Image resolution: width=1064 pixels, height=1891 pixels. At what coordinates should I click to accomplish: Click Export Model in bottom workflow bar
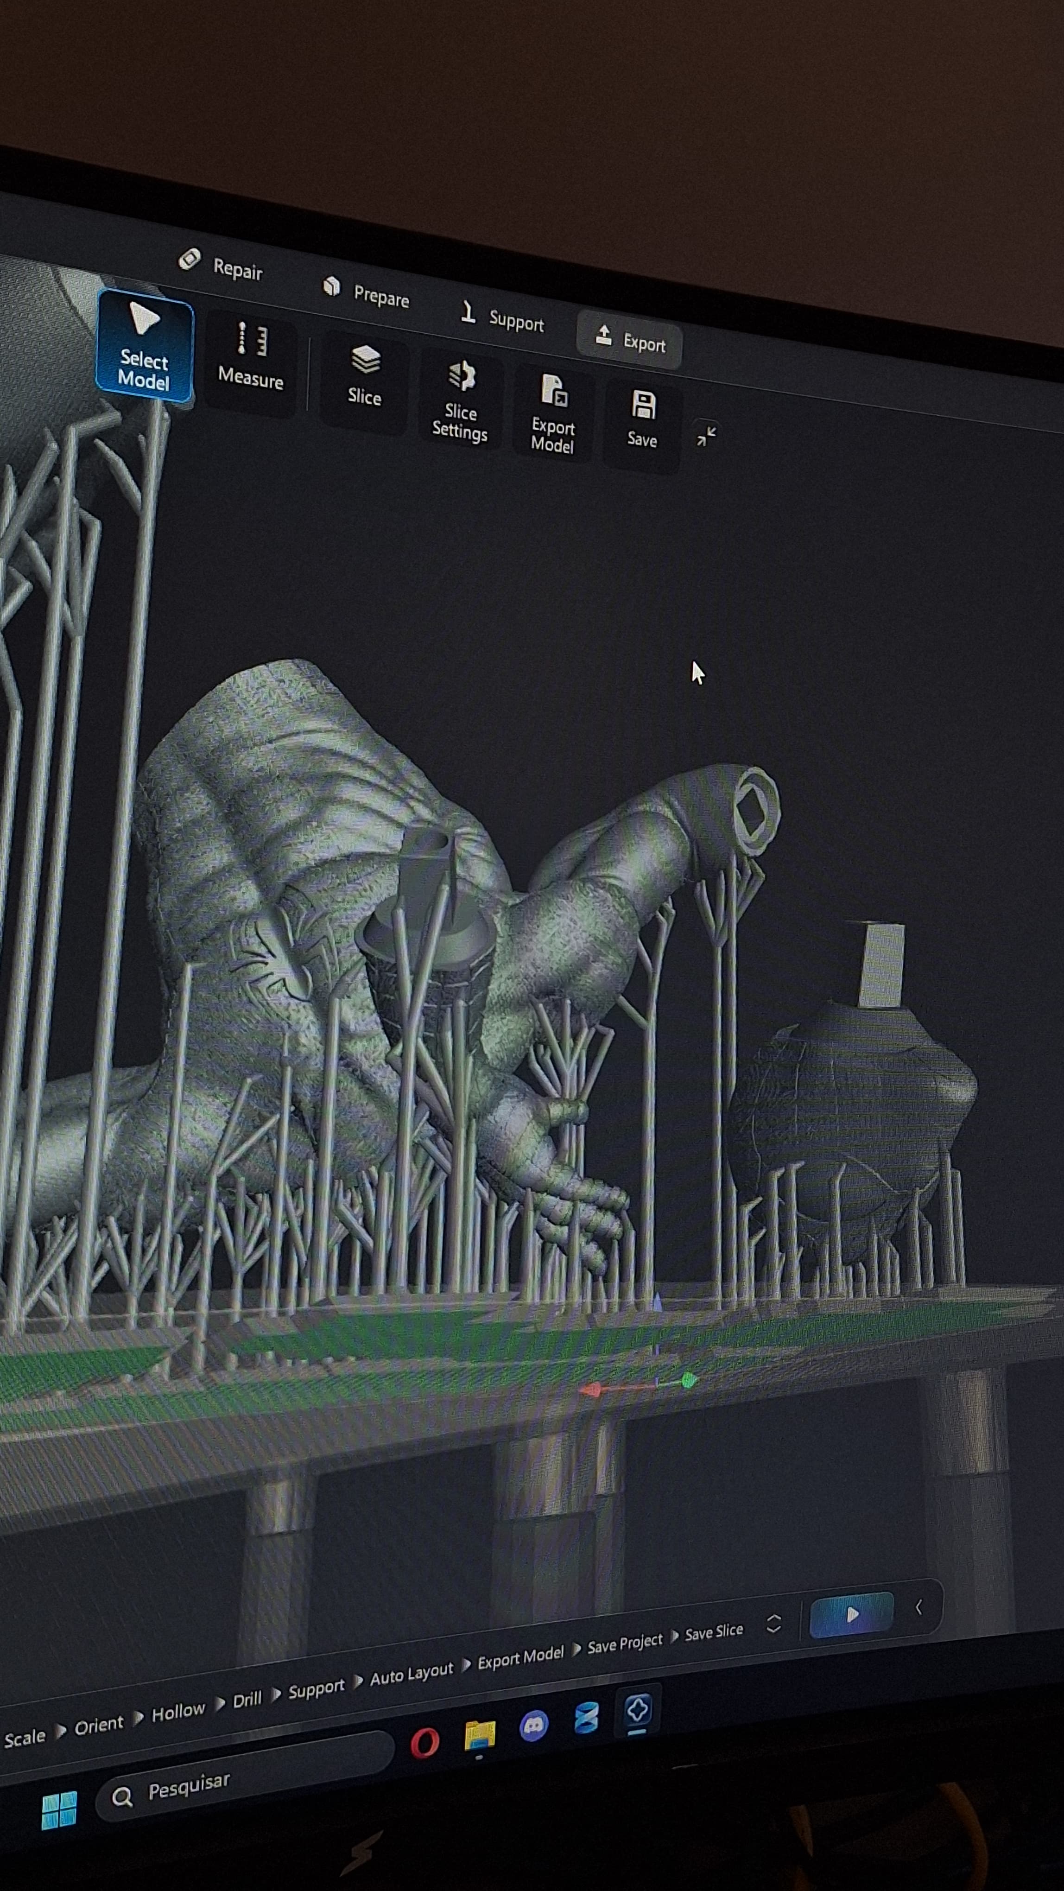pos(520,1657)
